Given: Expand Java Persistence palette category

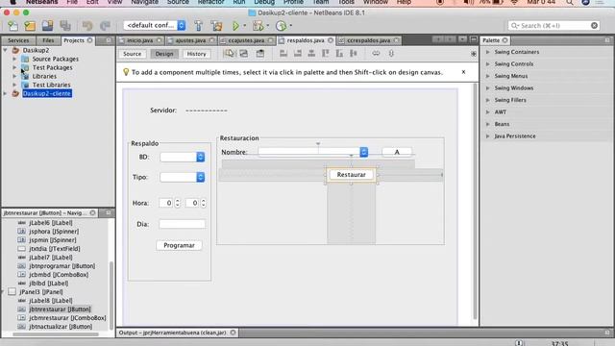Looking at the screenshot, I should (488, 136).
